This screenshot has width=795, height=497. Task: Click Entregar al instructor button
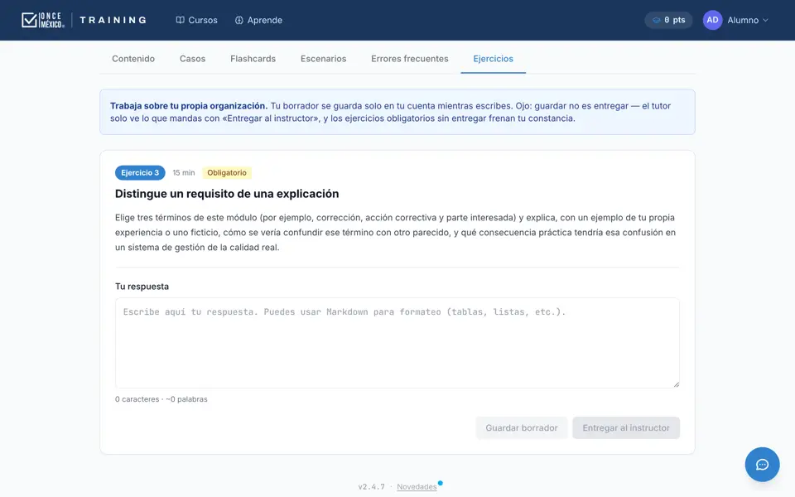[626, 428]
